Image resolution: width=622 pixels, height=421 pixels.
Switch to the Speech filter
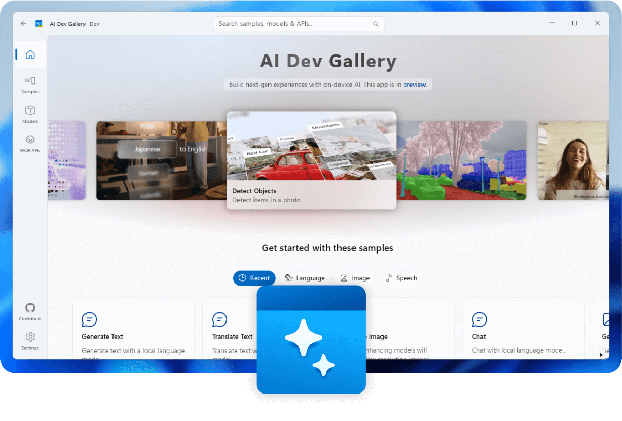tap(401, 278)
